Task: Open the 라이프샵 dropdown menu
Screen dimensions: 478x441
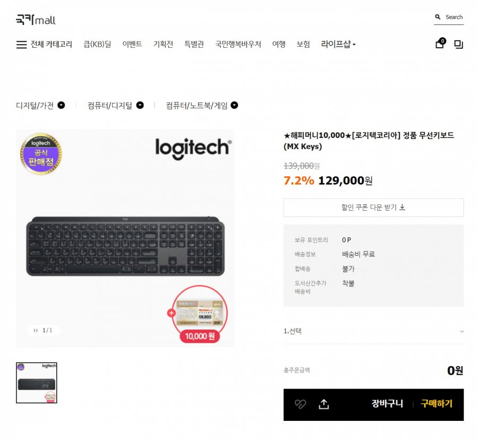Action: (x=338, y=45)
